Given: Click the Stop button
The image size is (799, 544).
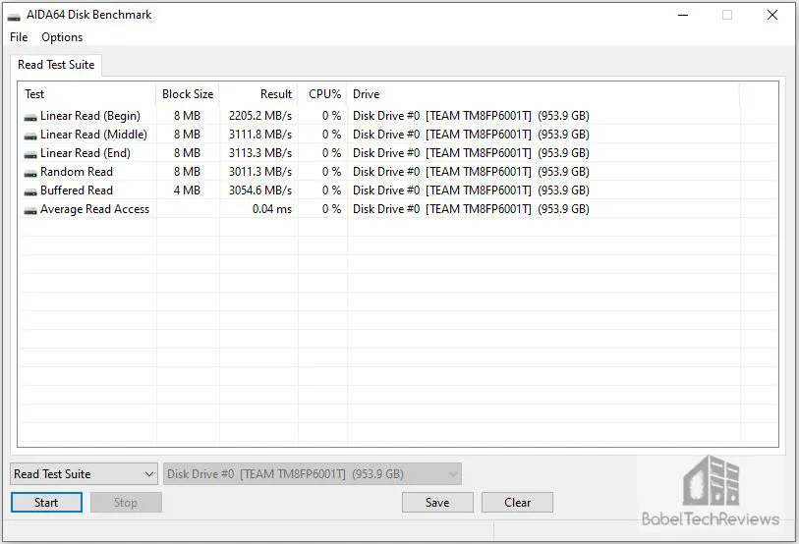Looking at the screenshot, I should 126,503.
